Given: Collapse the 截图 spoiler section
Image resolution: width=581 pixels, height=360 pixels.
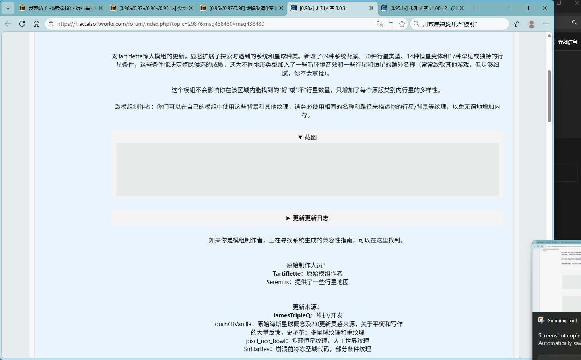Looking at the screenshot, I should point(307,137).
